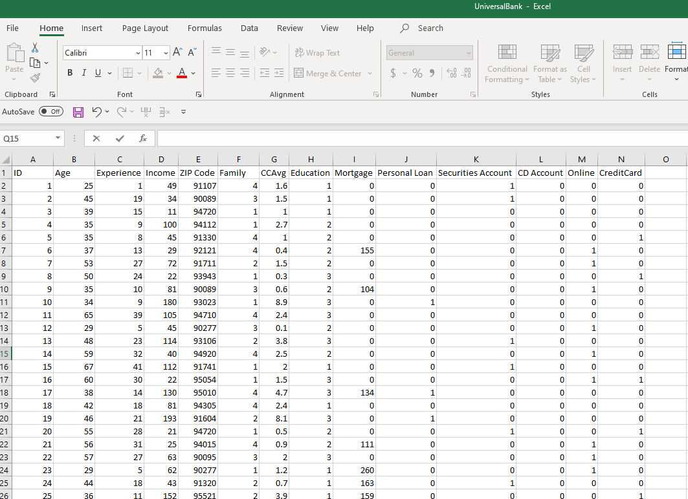Open the Data ribbon tab

pyautogui.click(x=249, y=28)
